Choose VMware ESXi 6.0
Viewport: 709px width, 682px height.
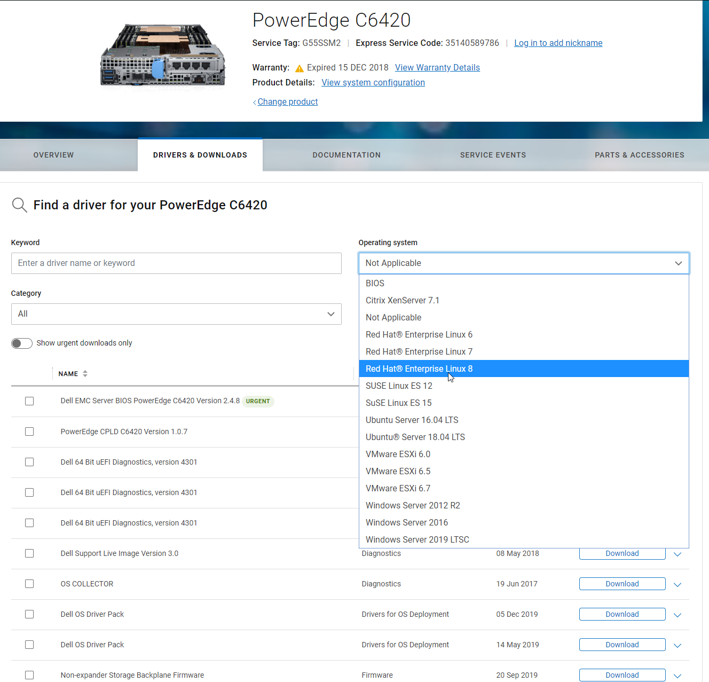click(x=524, y=454)
